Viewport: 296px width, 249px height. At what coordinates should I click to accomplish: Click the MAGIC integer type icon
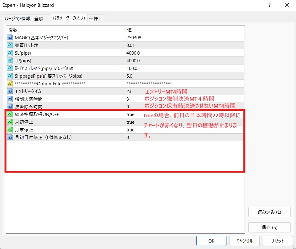coord(10,37)
